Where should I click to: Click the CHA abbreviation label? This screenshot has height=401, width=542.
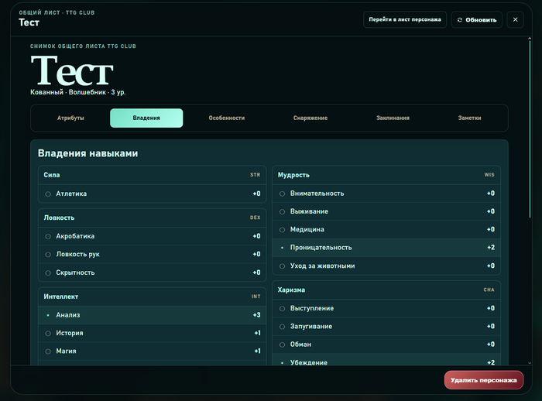[489, 290]
